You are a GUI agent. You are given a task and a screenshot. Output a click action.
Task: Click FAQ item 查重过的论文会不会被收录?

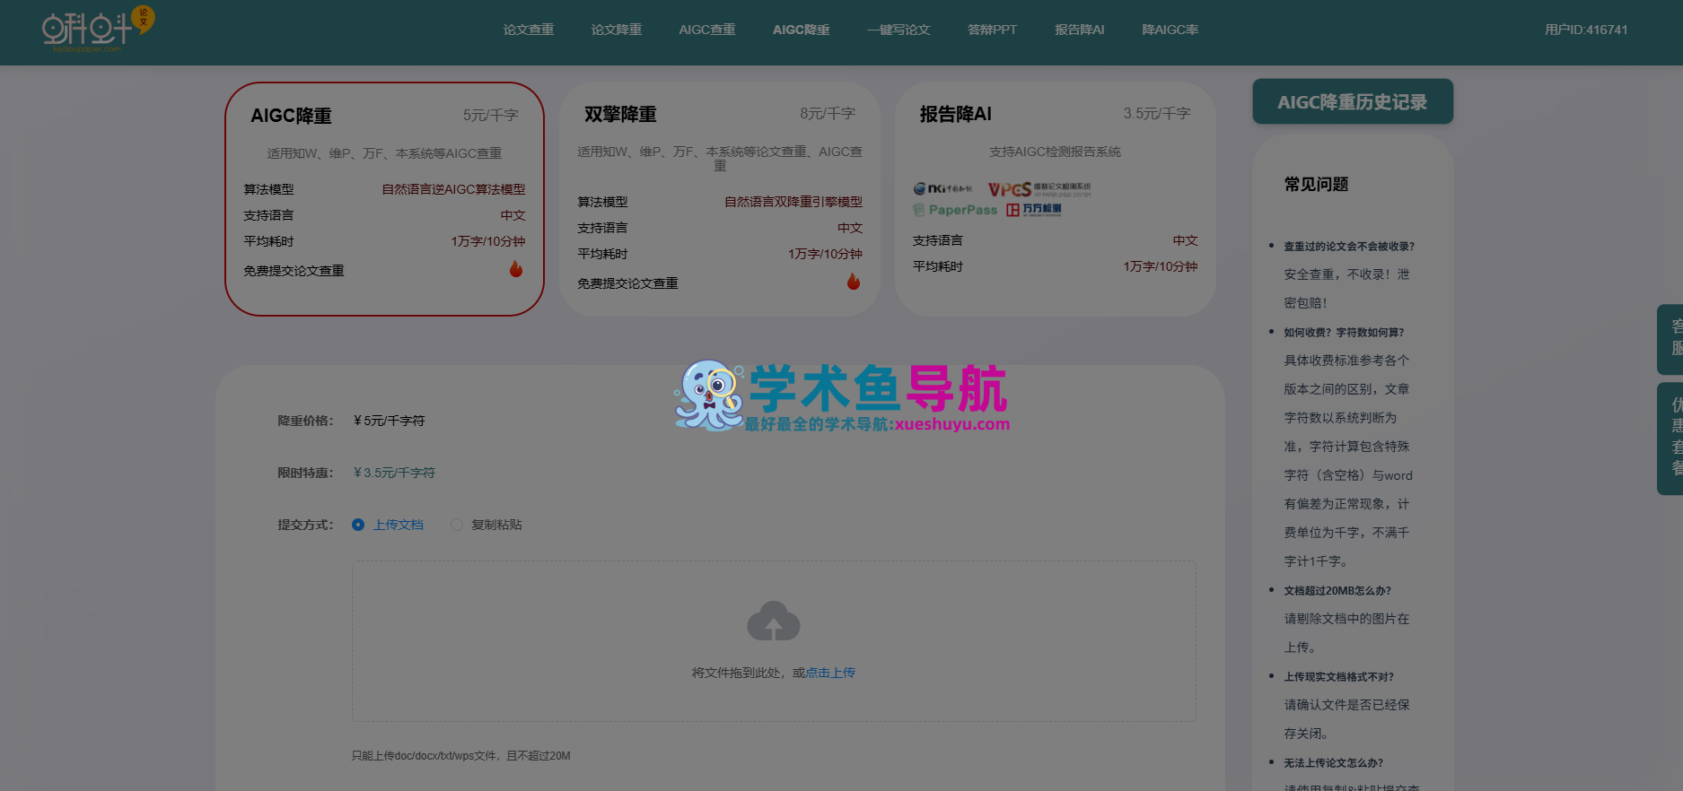pos(1349,246)
